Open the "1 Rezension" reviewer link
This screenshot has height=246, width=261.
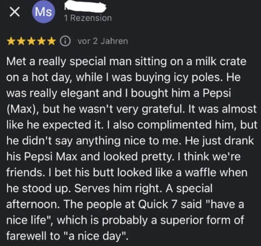coord(87,18)
